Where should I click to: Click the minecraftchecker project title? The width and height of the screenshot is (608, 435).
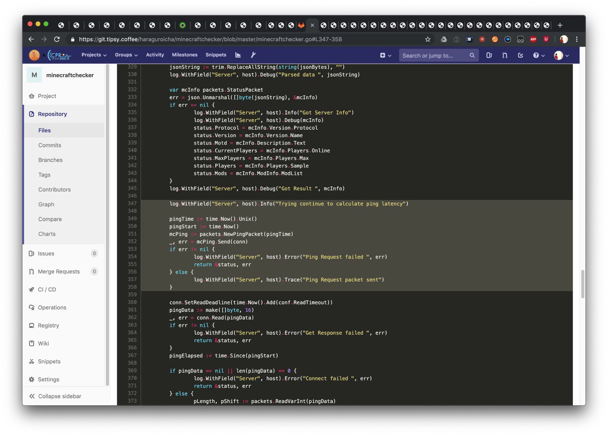pyautogui.click(x=70, y=75)
